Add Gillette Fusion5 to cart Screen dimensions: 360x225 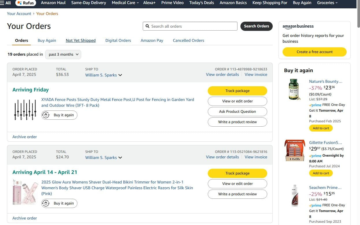[x=321, y=173]
